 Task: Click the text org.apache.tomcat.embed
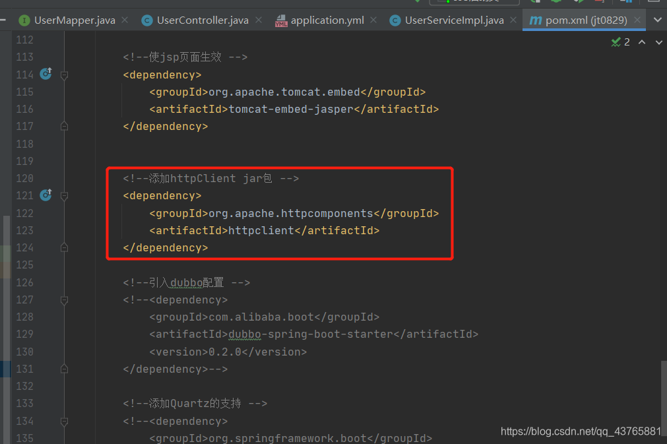point(284,92)
